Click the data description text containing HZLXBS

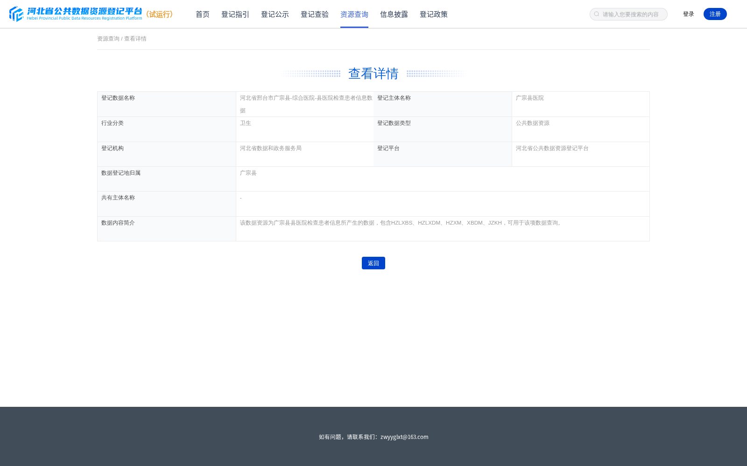click(x=402, y=223)
